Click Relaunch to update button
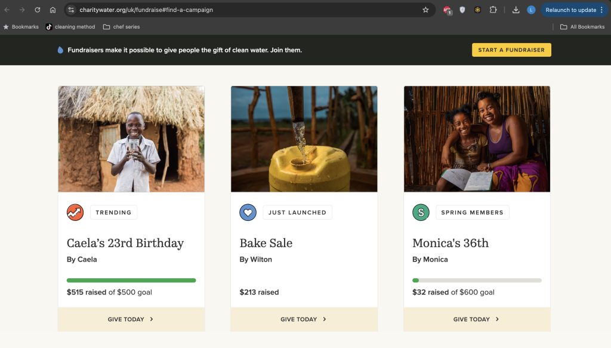This screenshot has width=611, height=348. coord(570,10)
